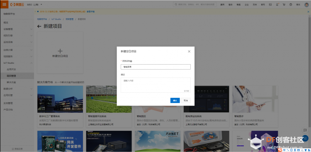Switch language via 简体 in header
This screenshot has width=311, height=152.
(x=298, y=5)
